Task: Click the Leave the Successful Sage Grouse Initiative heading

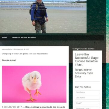Action: point(87,60)
